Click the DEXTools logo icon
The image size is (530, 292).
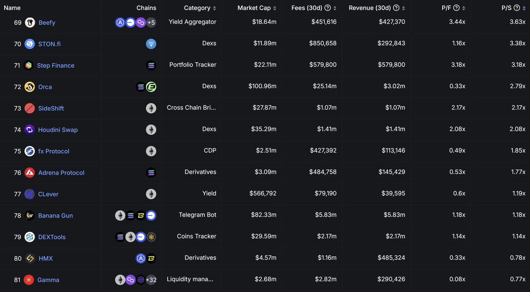(x=30, y=237)
